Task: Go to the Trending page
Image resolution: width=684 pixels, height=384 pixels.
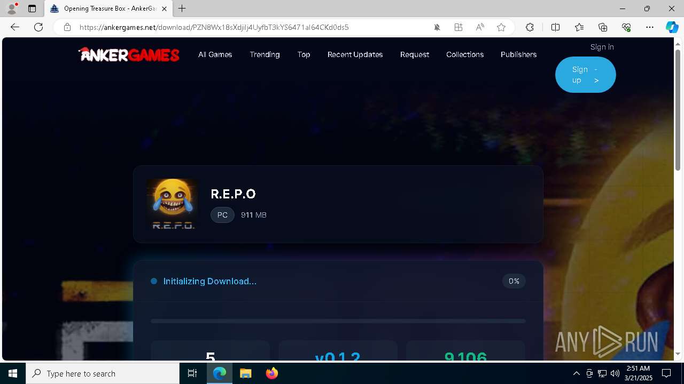Action: point(265,54)
